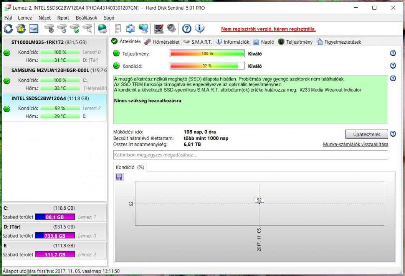Screen dimensions: 405x276
Task: Click the '108 nap, 0 óra' value
Action: point(200,132)
